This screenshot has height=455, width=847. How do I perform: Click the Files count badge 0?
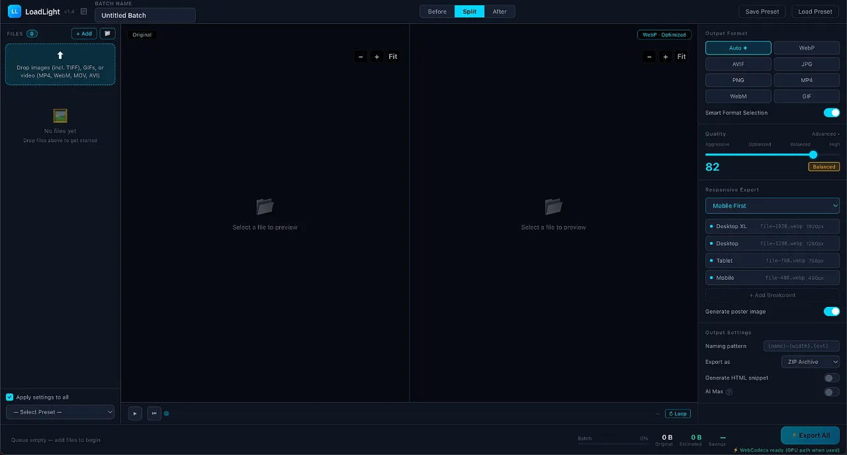32,34
